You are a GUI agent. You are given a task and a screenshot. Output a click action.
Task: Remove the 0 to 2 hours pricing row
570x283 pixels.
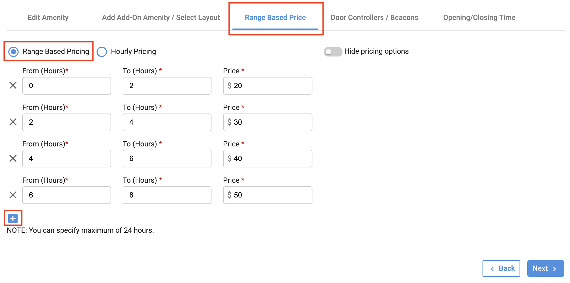click(x=13, y=86)
